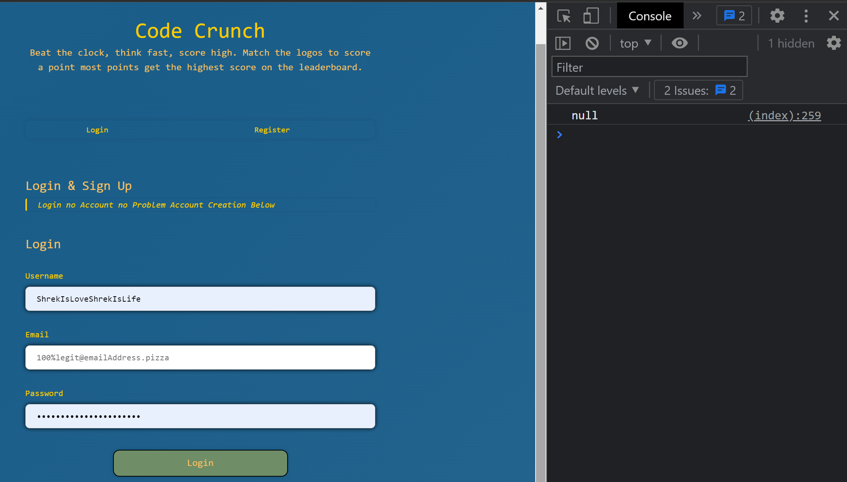The height and width of the screenshot is (482, 847).
Task: Switch to the Console tab
Action: pos(649,16)
